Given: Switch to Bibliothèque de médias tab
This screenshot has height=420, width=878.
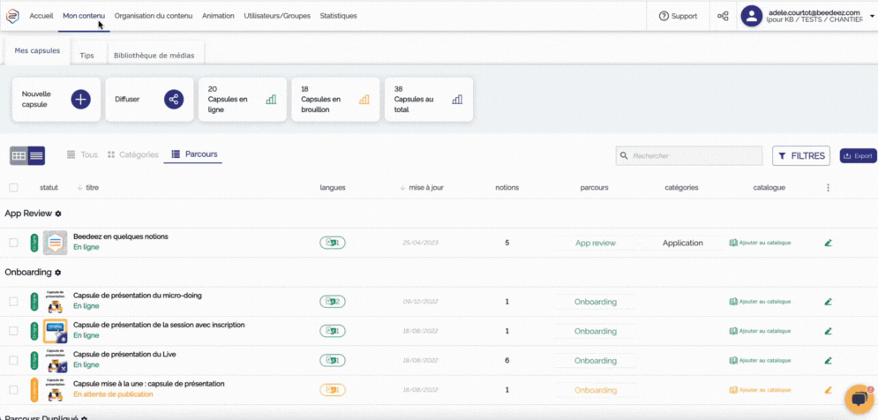Looking at the screenshot, I should pyautogui.click(x=154, y=55).
